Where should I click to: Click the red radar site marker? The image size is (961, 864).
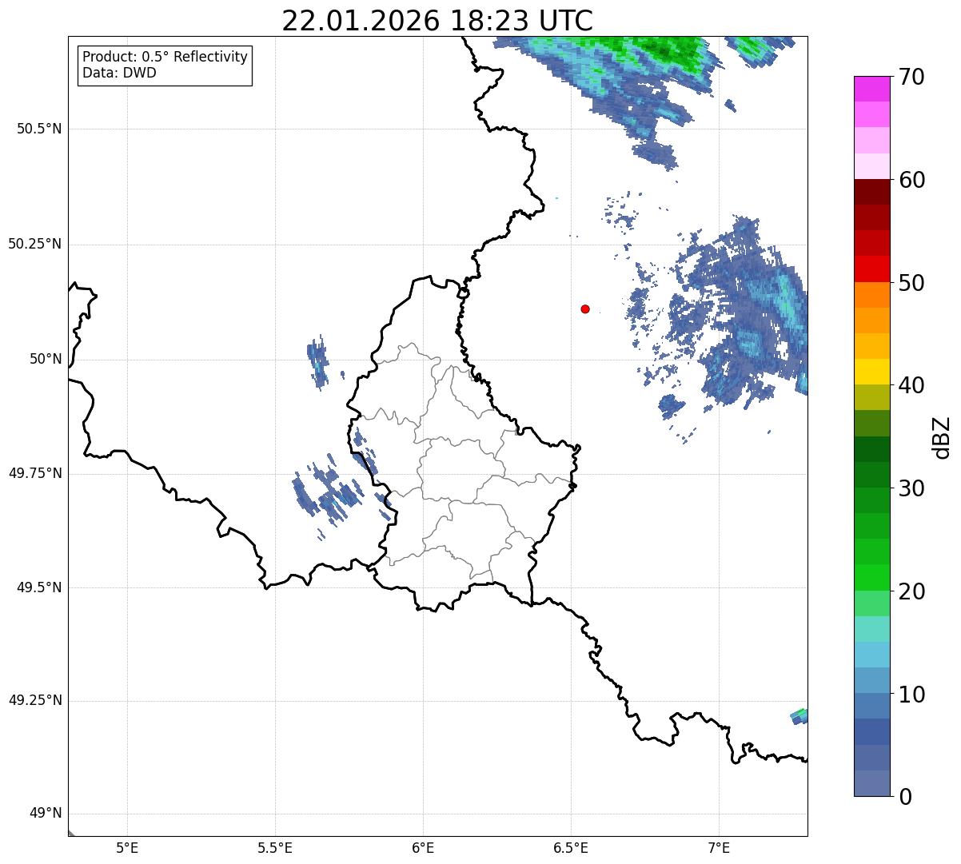(x=585, y=309)
